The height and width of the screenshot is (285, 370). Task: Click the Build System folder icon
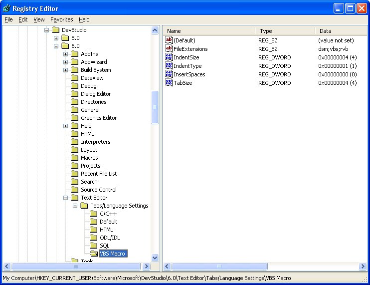[x=75, y=70]
